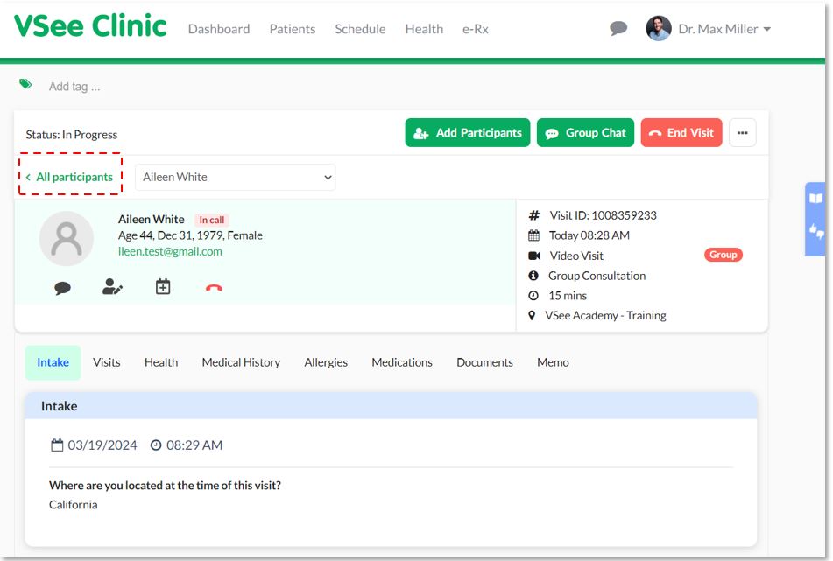Click the info icon beside Group Consultation

533,276
